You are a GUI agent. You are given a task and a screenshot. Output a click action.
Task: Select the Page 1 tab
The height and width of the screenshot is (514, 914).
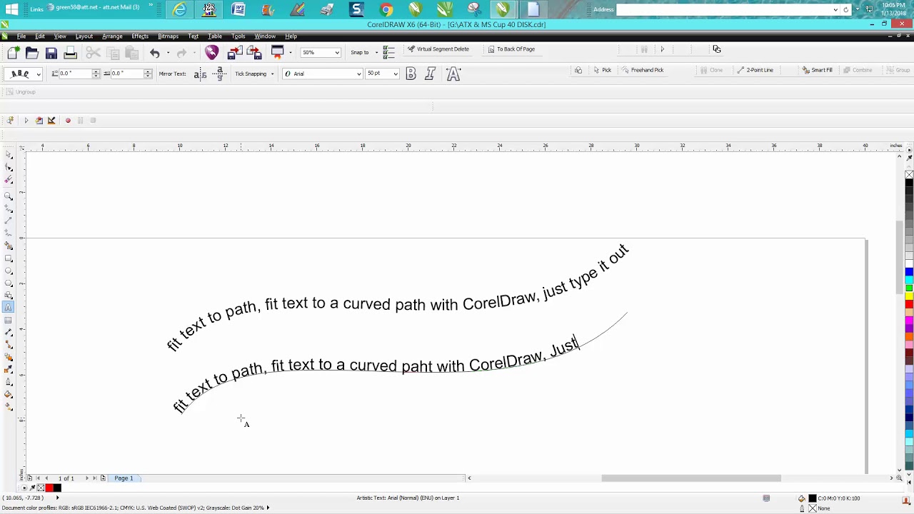(x=124, y=478)
